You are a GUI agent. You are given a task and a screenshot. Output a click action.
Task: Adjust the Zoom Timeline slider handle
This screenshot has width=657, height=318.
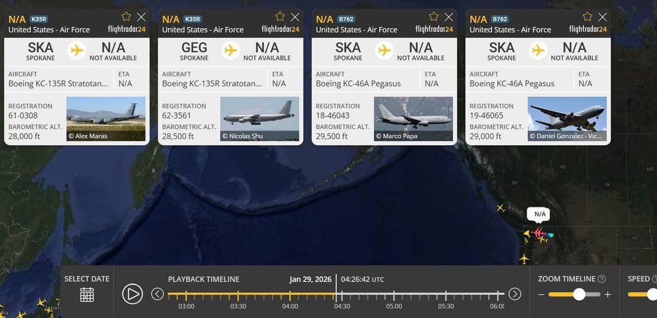579,295
